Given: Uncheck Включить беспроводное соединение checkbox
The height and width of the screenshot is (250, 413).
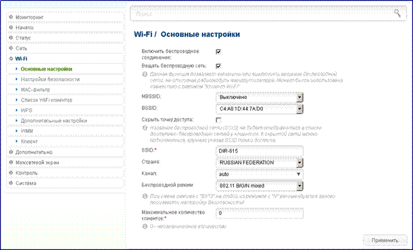Looking at the screenshot, I should (218, 52).
